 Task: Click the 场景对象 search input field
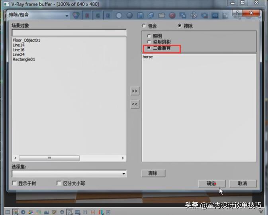[x=69, y=33]
